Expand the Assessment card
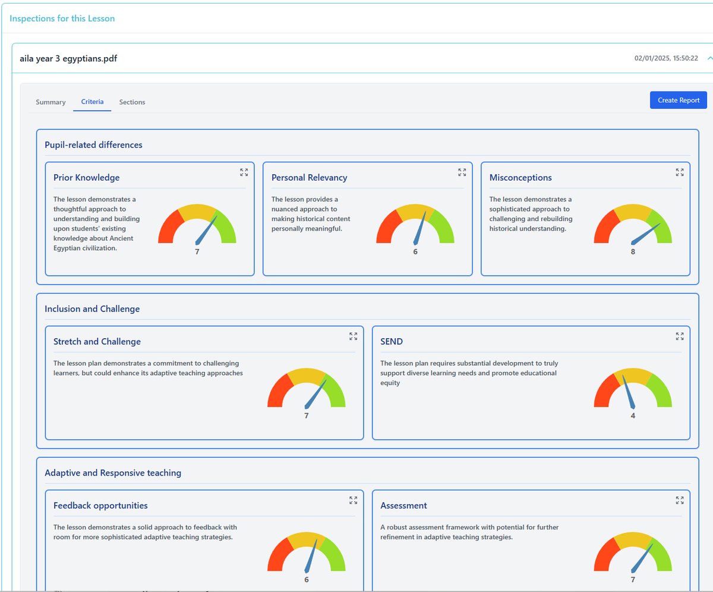 click(x=680, y=500)
